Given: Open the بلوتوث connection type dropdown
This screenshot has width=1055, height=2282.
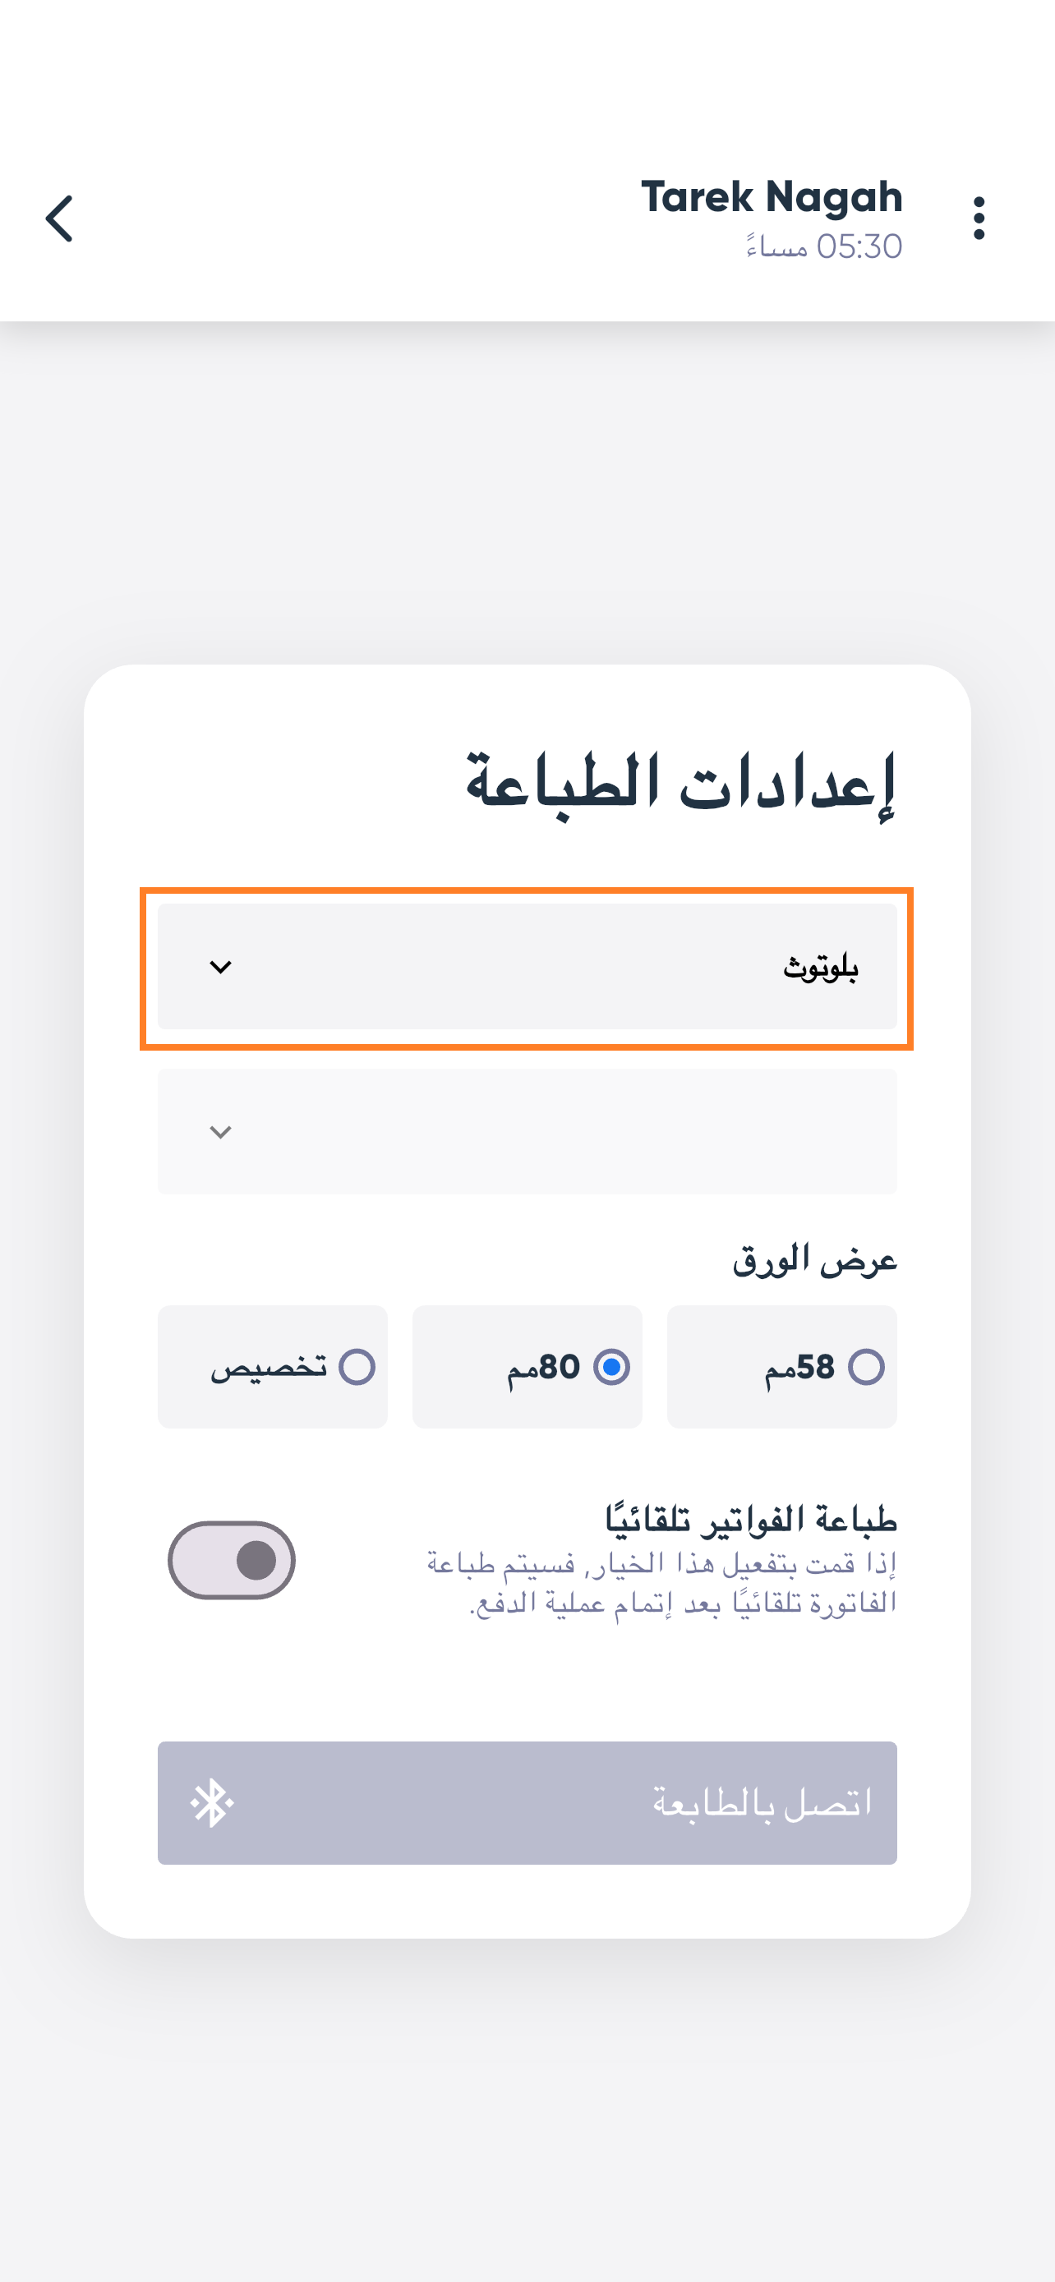Looking at the screenshot, I should 527,967.
